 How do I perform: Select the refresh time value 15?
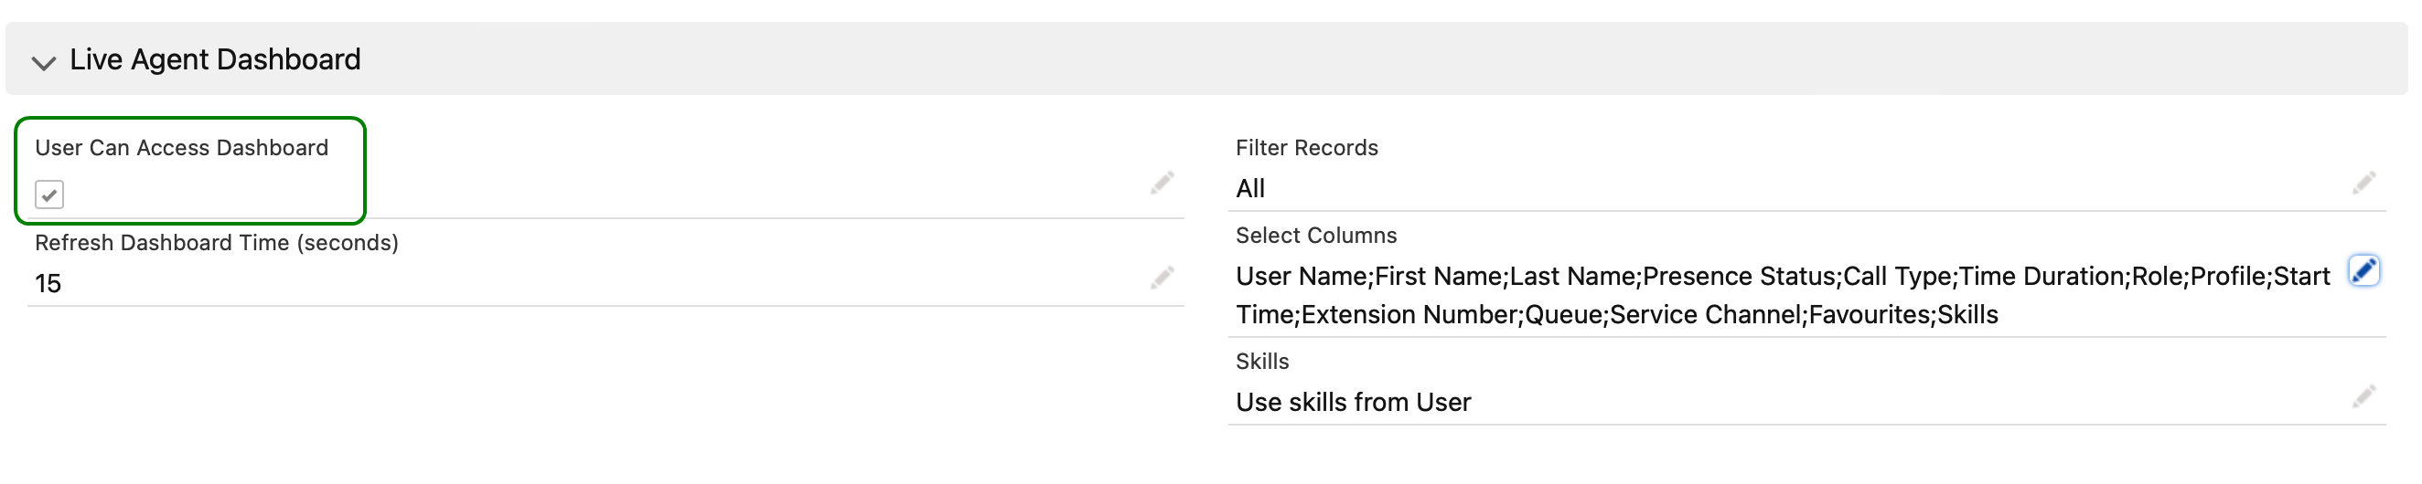[x=48, y=283]
